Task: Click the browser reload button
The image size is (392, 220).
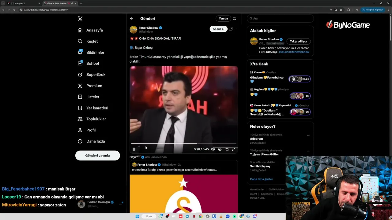Action: coord(14,10)
